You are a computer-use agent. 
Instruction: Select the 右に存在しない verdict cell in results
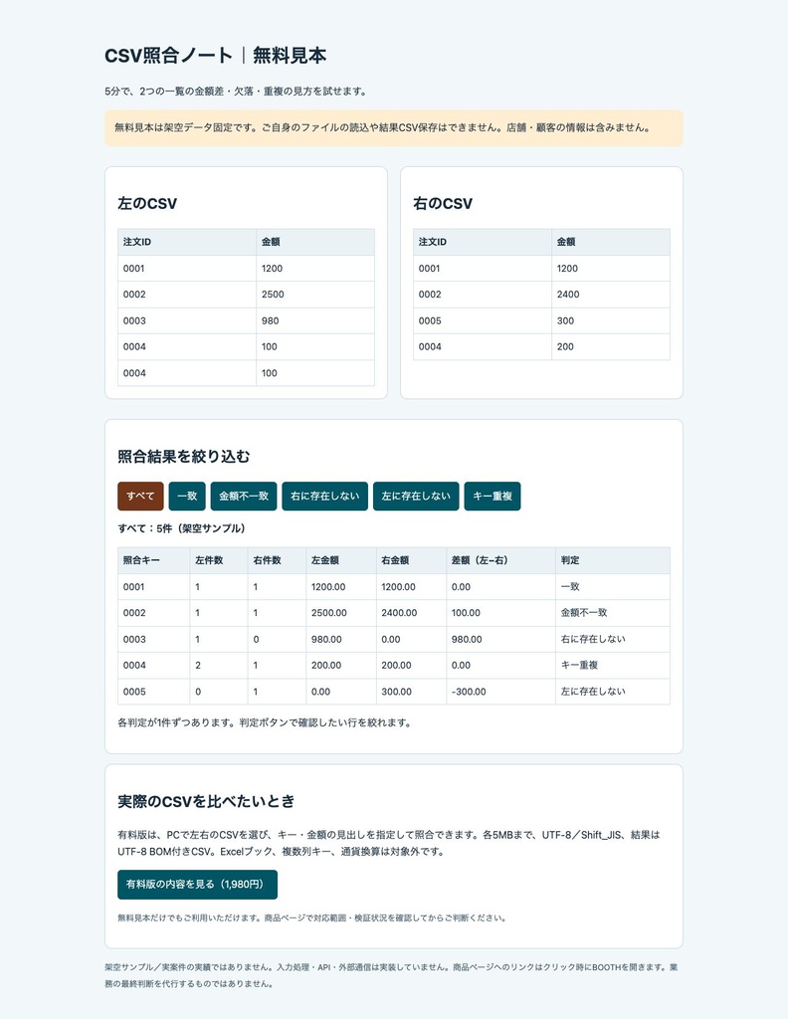point(613,640)
